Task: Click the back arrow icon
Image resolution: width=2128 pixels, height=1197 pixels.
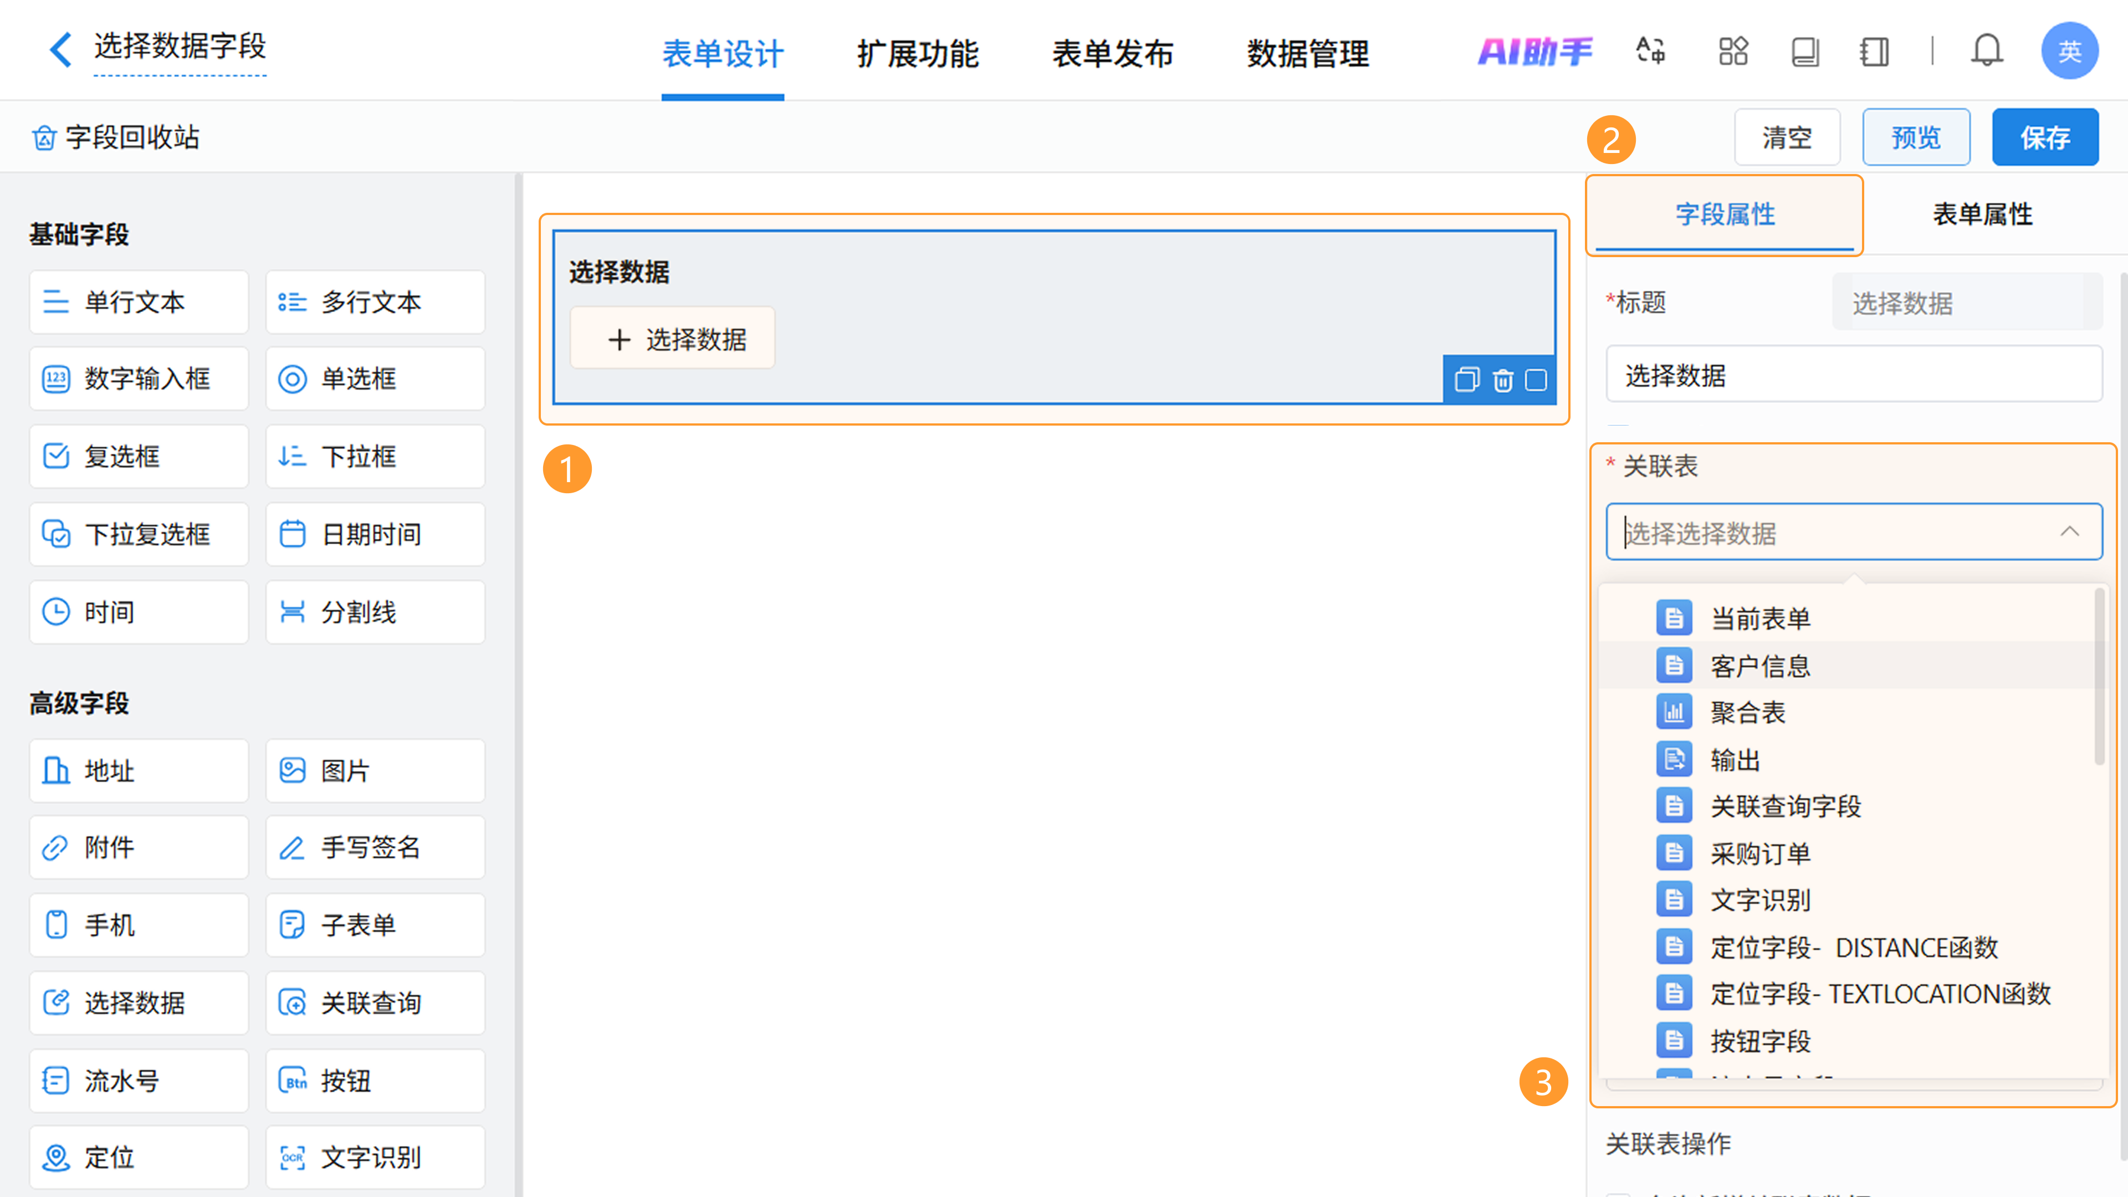Action: point(59,49)
